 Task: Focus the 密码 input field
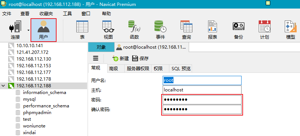click(202, 100)
